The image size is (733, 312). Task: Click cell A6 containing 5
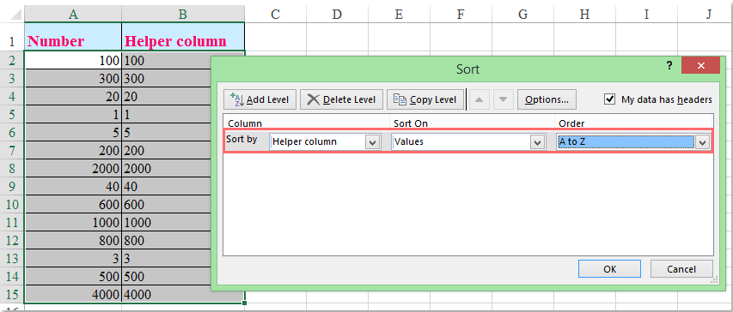pyautogui.click(x=73, y=133)
